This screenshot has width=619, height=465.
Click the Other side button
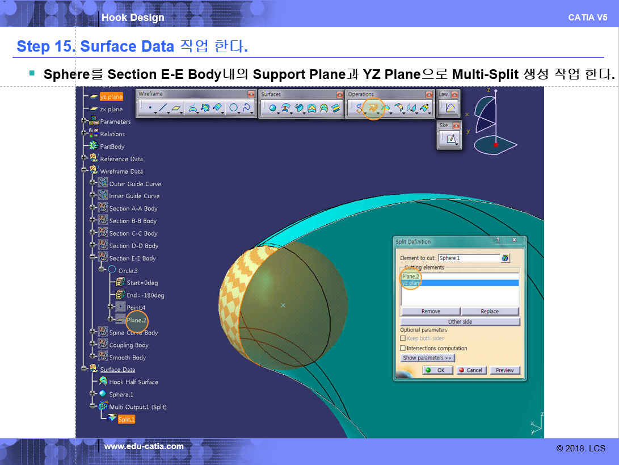pos(460,321)
